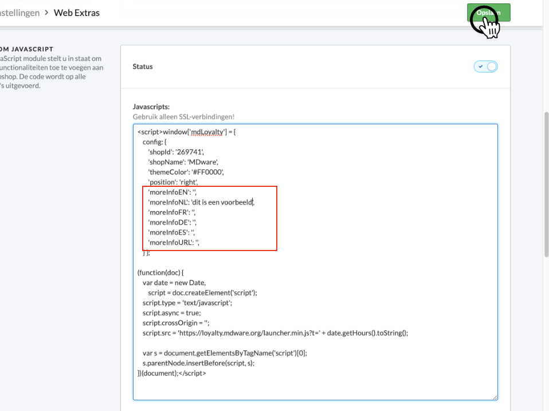549x411 pixels.
Task: Toggle the Status switch
Action: pos(485,66)
